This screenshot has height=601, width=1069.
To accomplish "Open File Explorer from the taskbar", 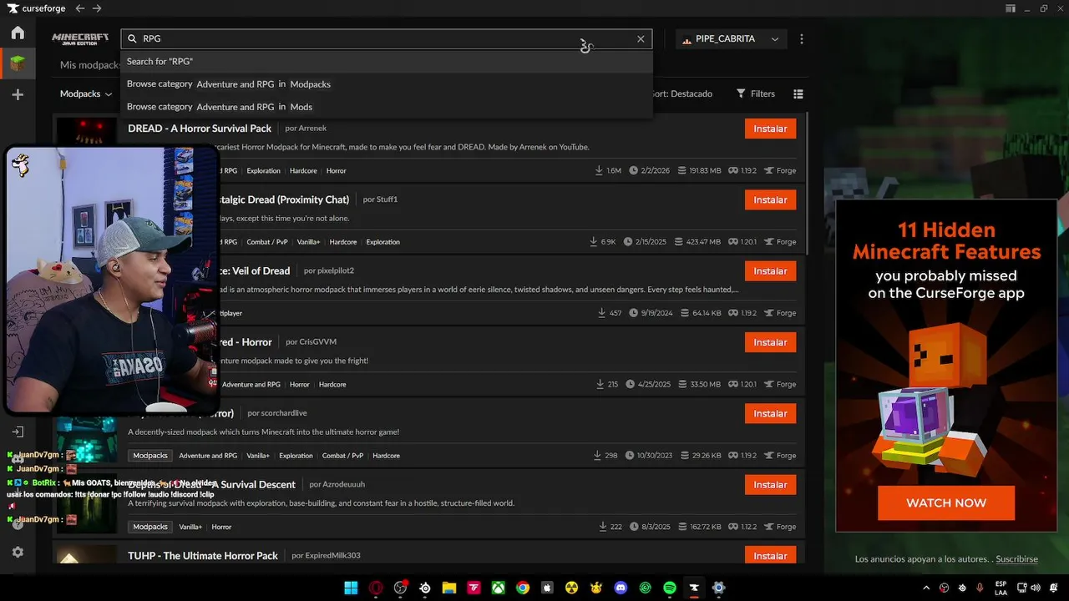I will [449, 588].
